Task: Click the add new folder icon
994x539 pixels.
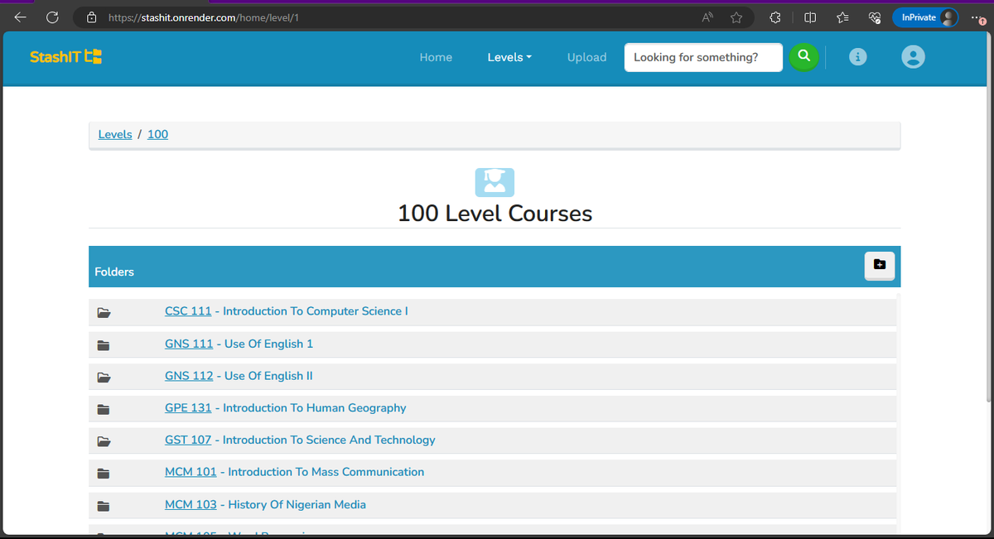Action: click(x=879, y=265)
